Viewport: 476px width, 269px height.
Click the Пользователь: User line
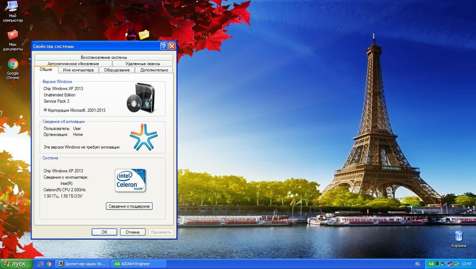tap(62, 129)
